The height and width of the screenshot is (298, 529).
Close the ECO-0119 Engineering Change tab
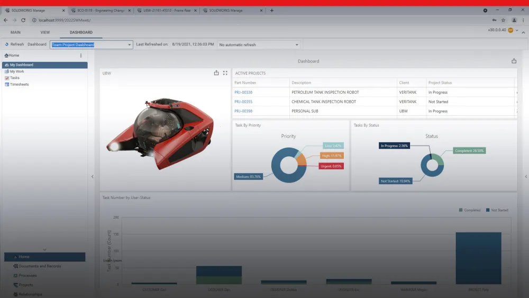[x=129, y=11]
